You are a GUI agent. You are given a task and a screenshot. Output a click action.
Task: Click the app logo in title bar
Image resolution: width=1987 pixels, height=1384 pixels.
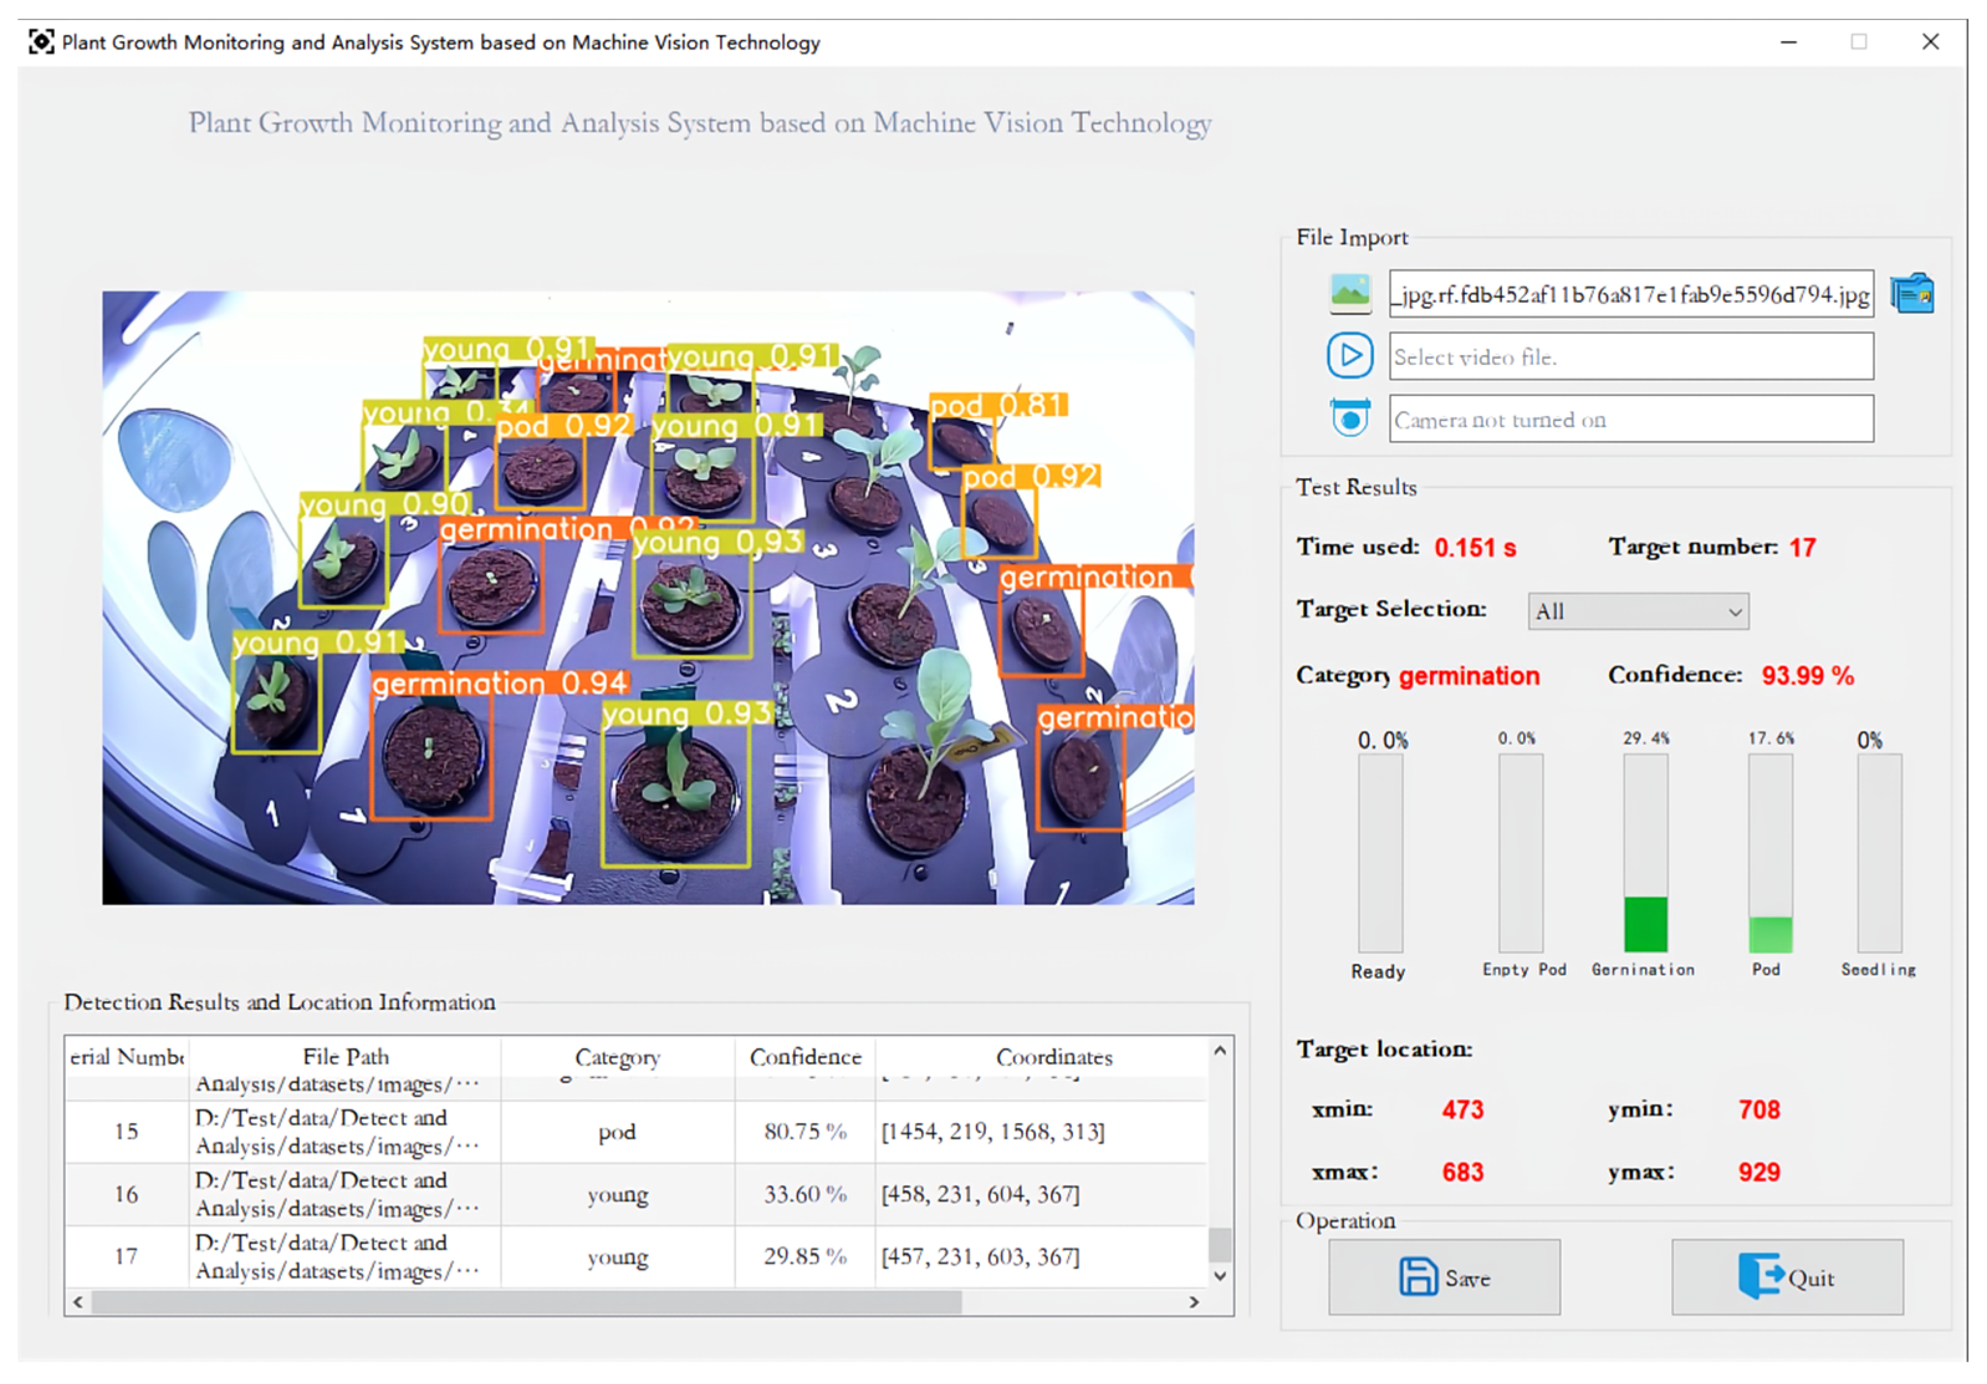pos(40,42)
